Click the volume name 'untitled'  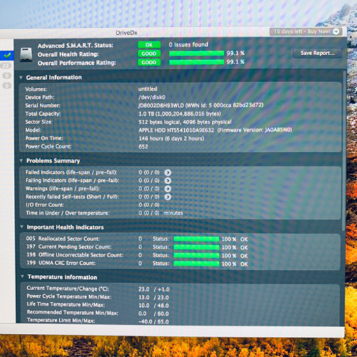click(148, 89)
